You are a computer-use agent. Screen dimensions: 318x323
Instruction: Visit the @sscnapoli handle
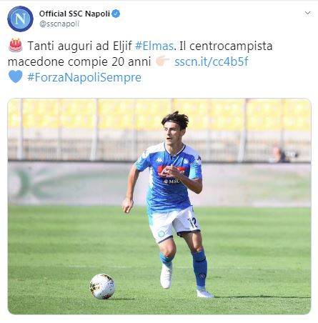pos(59,24)
